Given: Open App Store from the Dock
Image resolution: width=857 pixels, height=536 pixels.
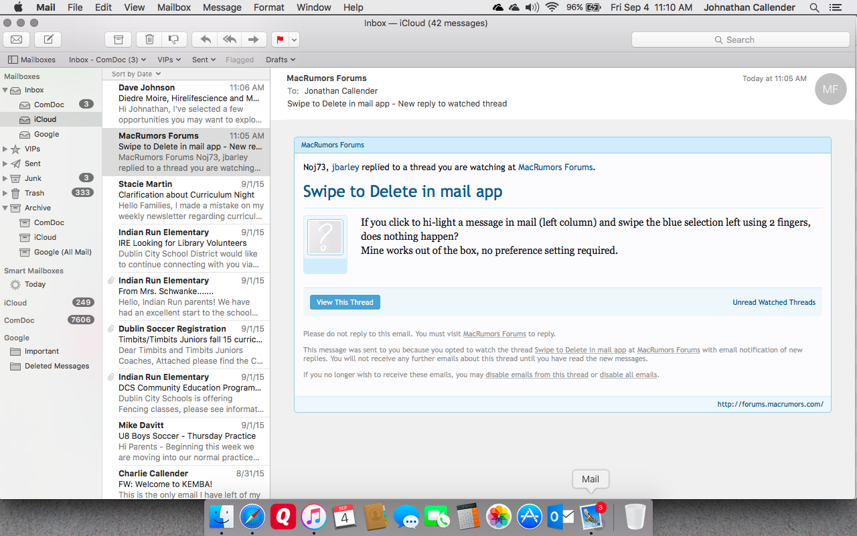Looking at the screenshot, I should click(529, 517).
